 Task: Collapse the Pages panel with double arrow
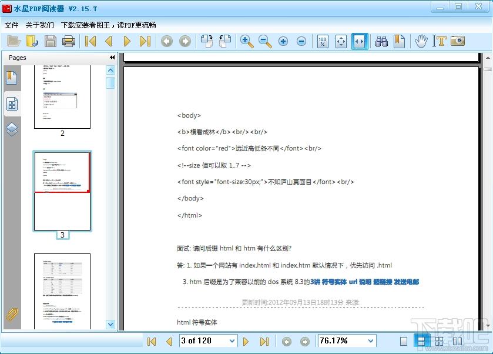coord(112,57)
